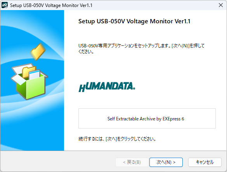
Task: Close the setup window with the X
Action: [221, 5]
